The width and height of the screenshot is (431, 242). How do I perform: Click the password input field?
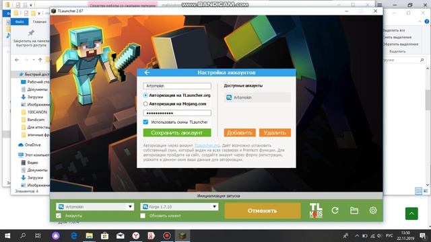pos(177,113)
